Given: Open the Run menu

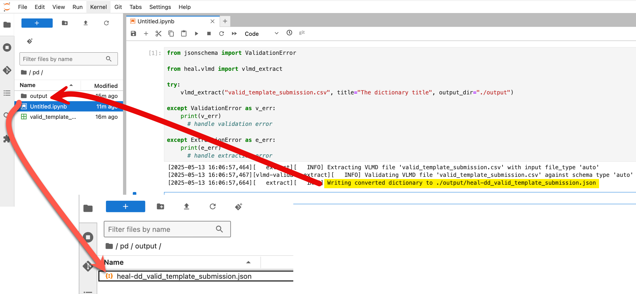Looking at the screenshot, I should point(77,7).
